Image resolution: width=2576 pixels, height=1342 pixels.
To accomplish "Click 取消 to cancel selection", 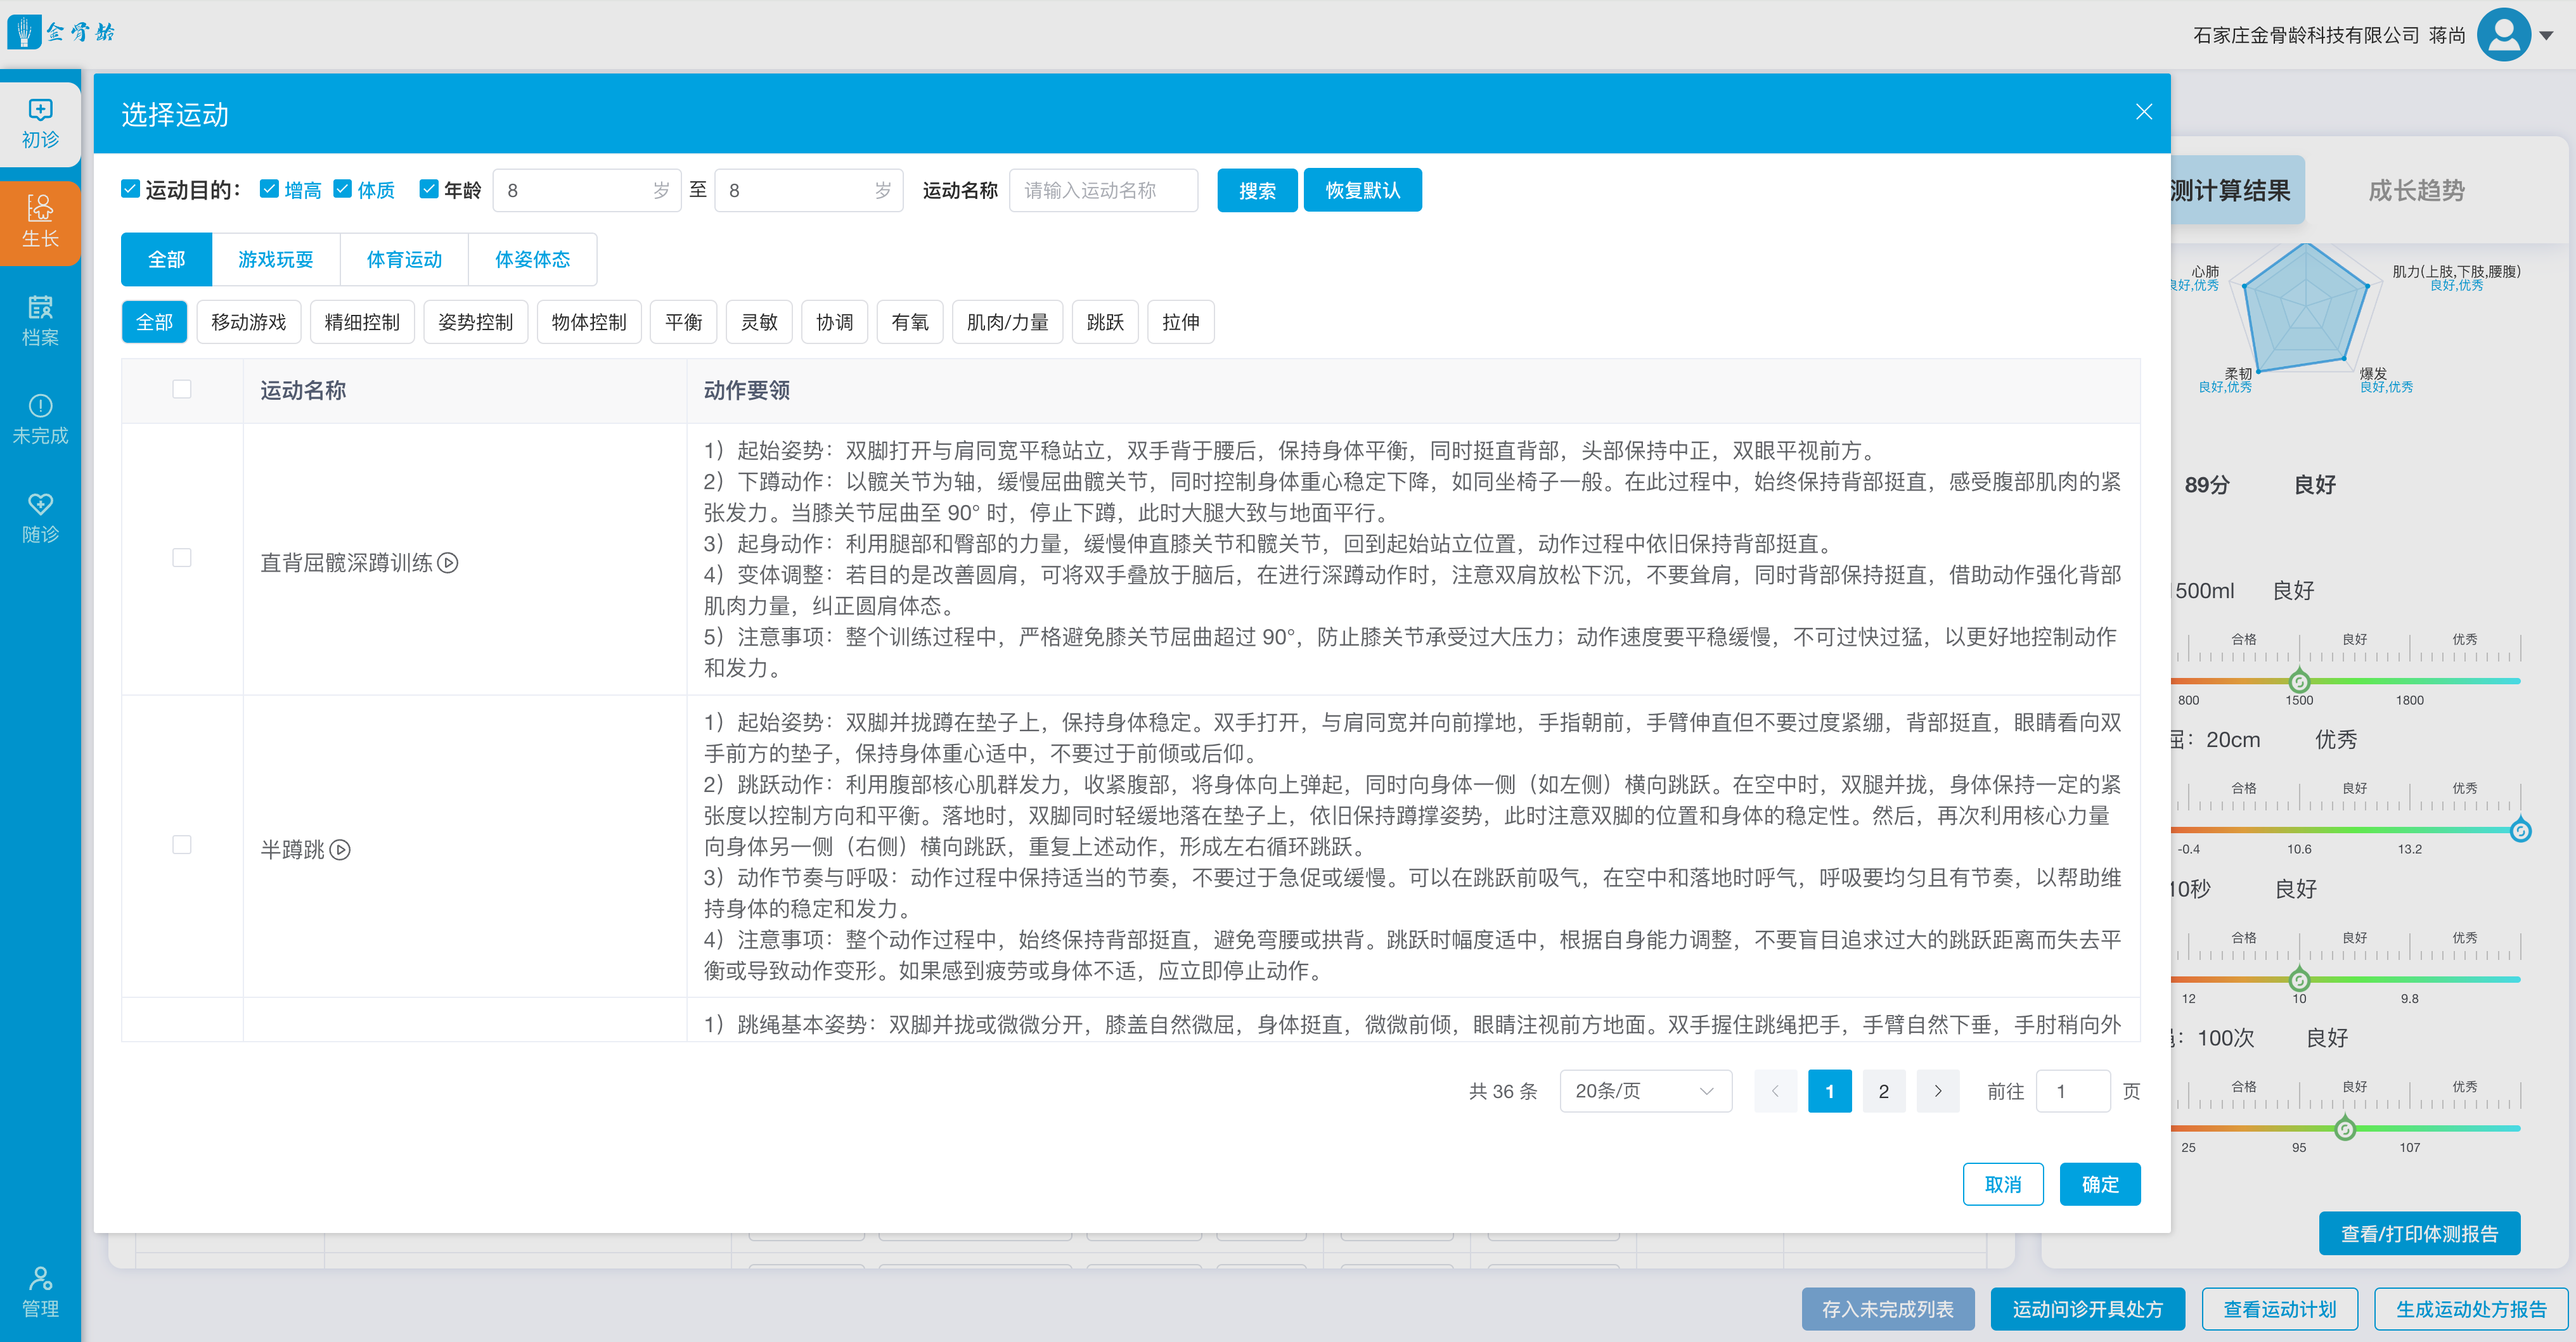I will (2003, 1184).
